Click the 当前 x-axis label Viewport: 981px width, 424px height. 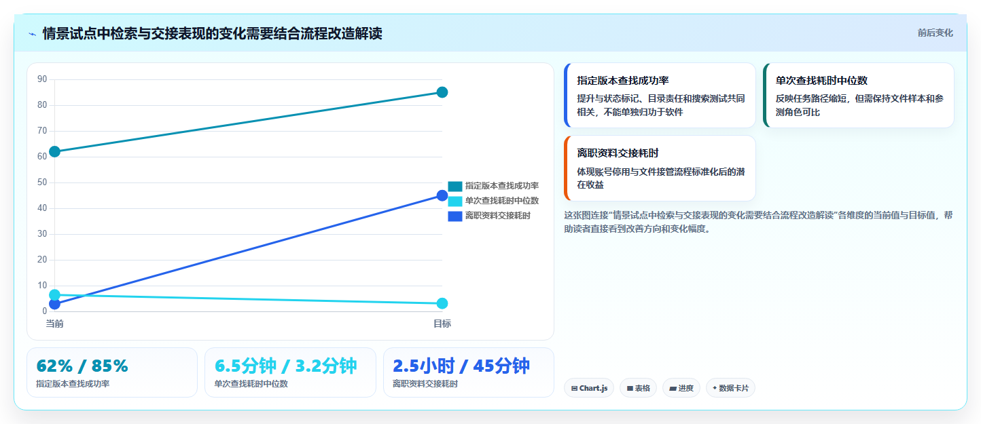click(x=55, y=324)
